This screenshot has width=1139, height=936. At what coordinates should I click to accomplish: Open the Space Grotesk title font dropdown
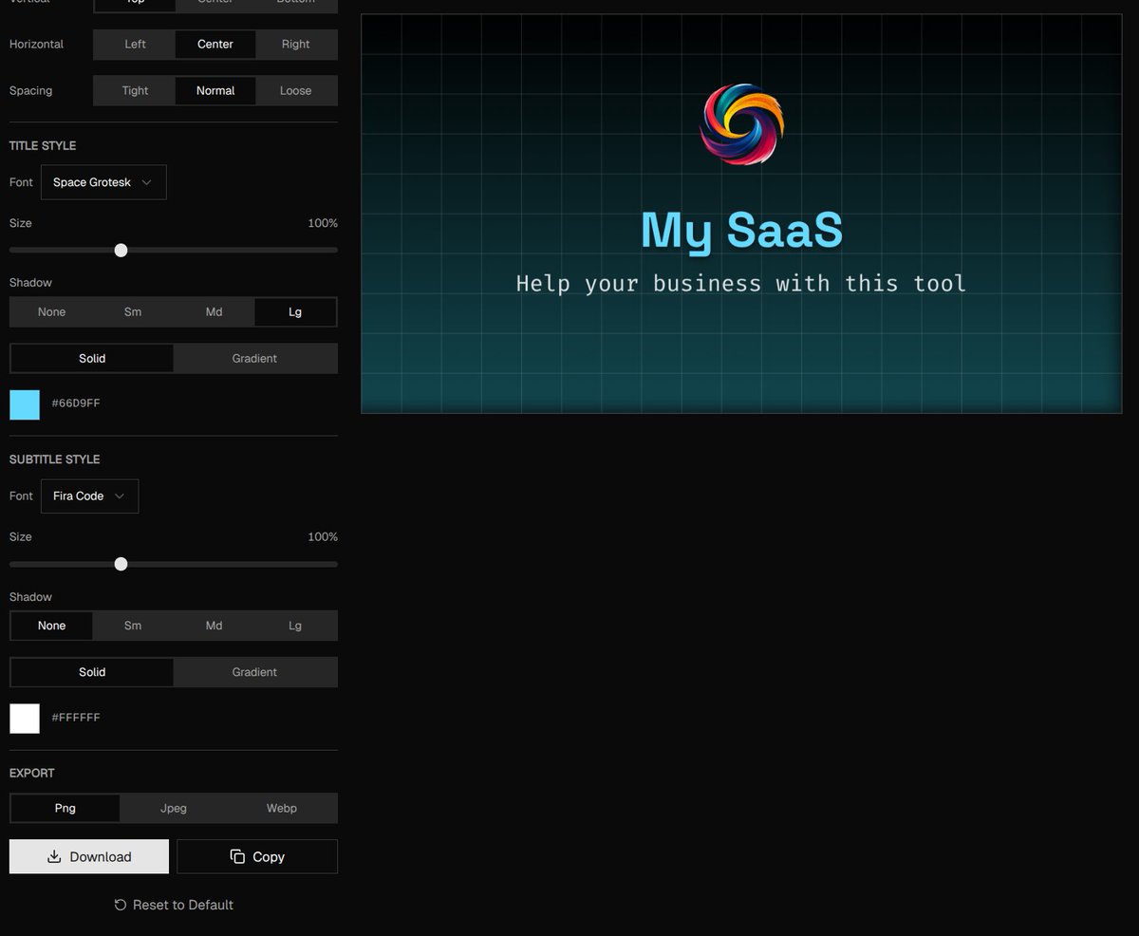tap(103, 182)
